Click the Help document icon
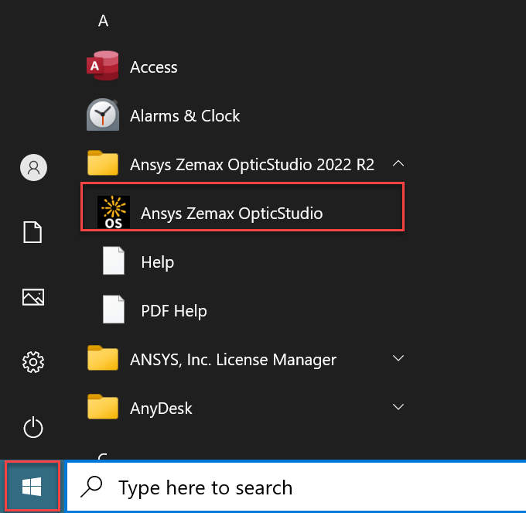The image size is (526, 513). pyautogui.click(x=114, y=261)
